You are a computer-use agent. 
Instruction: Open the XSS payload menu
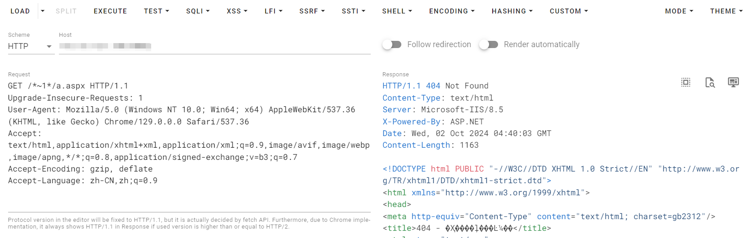pos(237,11)
